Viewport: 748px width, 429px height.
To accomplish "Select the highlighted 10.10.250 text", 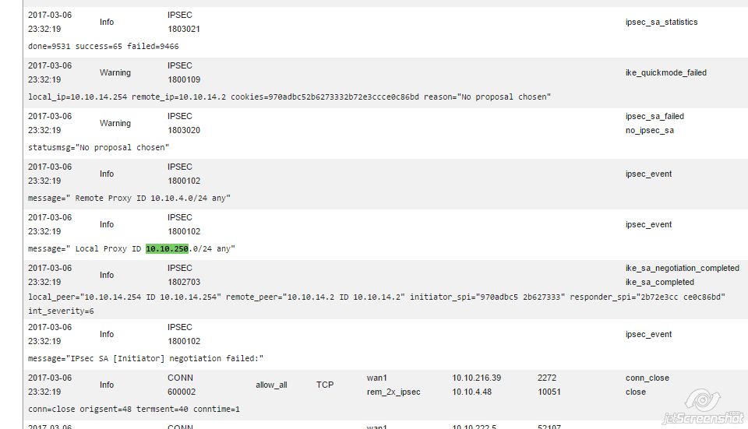I will point(167,248).
